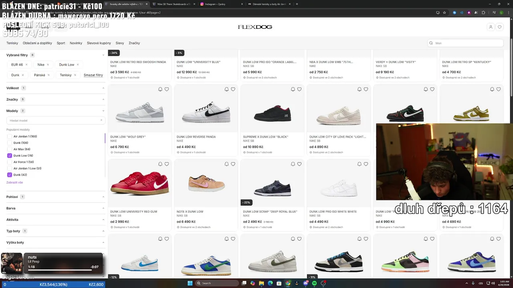Screen dimensions: 513x288
Task: Click the Hledat model search input
Action: click(x=56, y=120)
